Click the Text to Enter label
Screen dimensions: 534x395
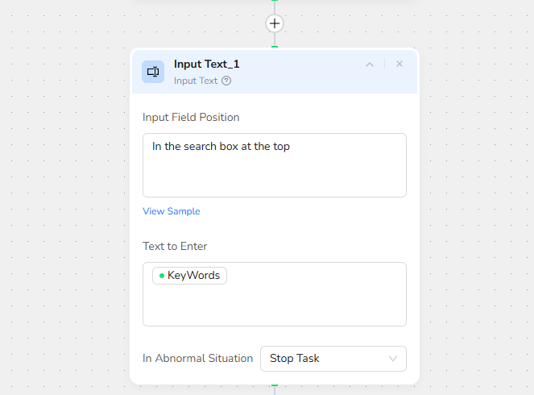(x=175, y=246)
